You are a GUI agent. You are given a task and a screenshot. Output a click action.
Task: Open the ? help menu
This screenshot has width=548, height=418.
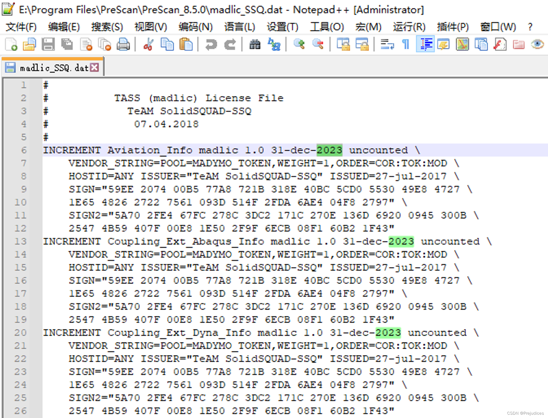point(530,27)
